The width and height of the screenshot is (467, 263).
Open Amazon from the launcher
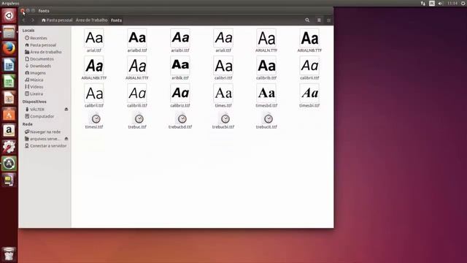click(9, 131)
